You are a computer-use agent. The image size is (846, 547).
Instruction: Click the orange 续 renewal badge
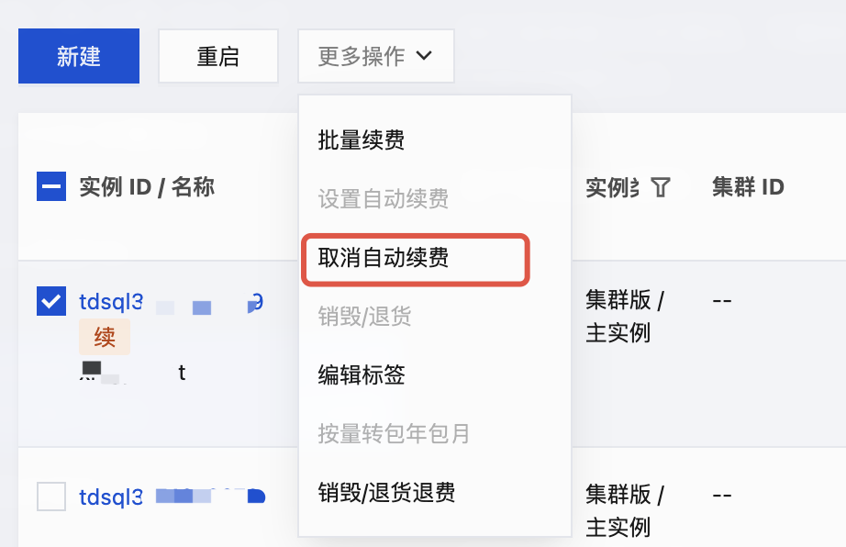(105, 337)
